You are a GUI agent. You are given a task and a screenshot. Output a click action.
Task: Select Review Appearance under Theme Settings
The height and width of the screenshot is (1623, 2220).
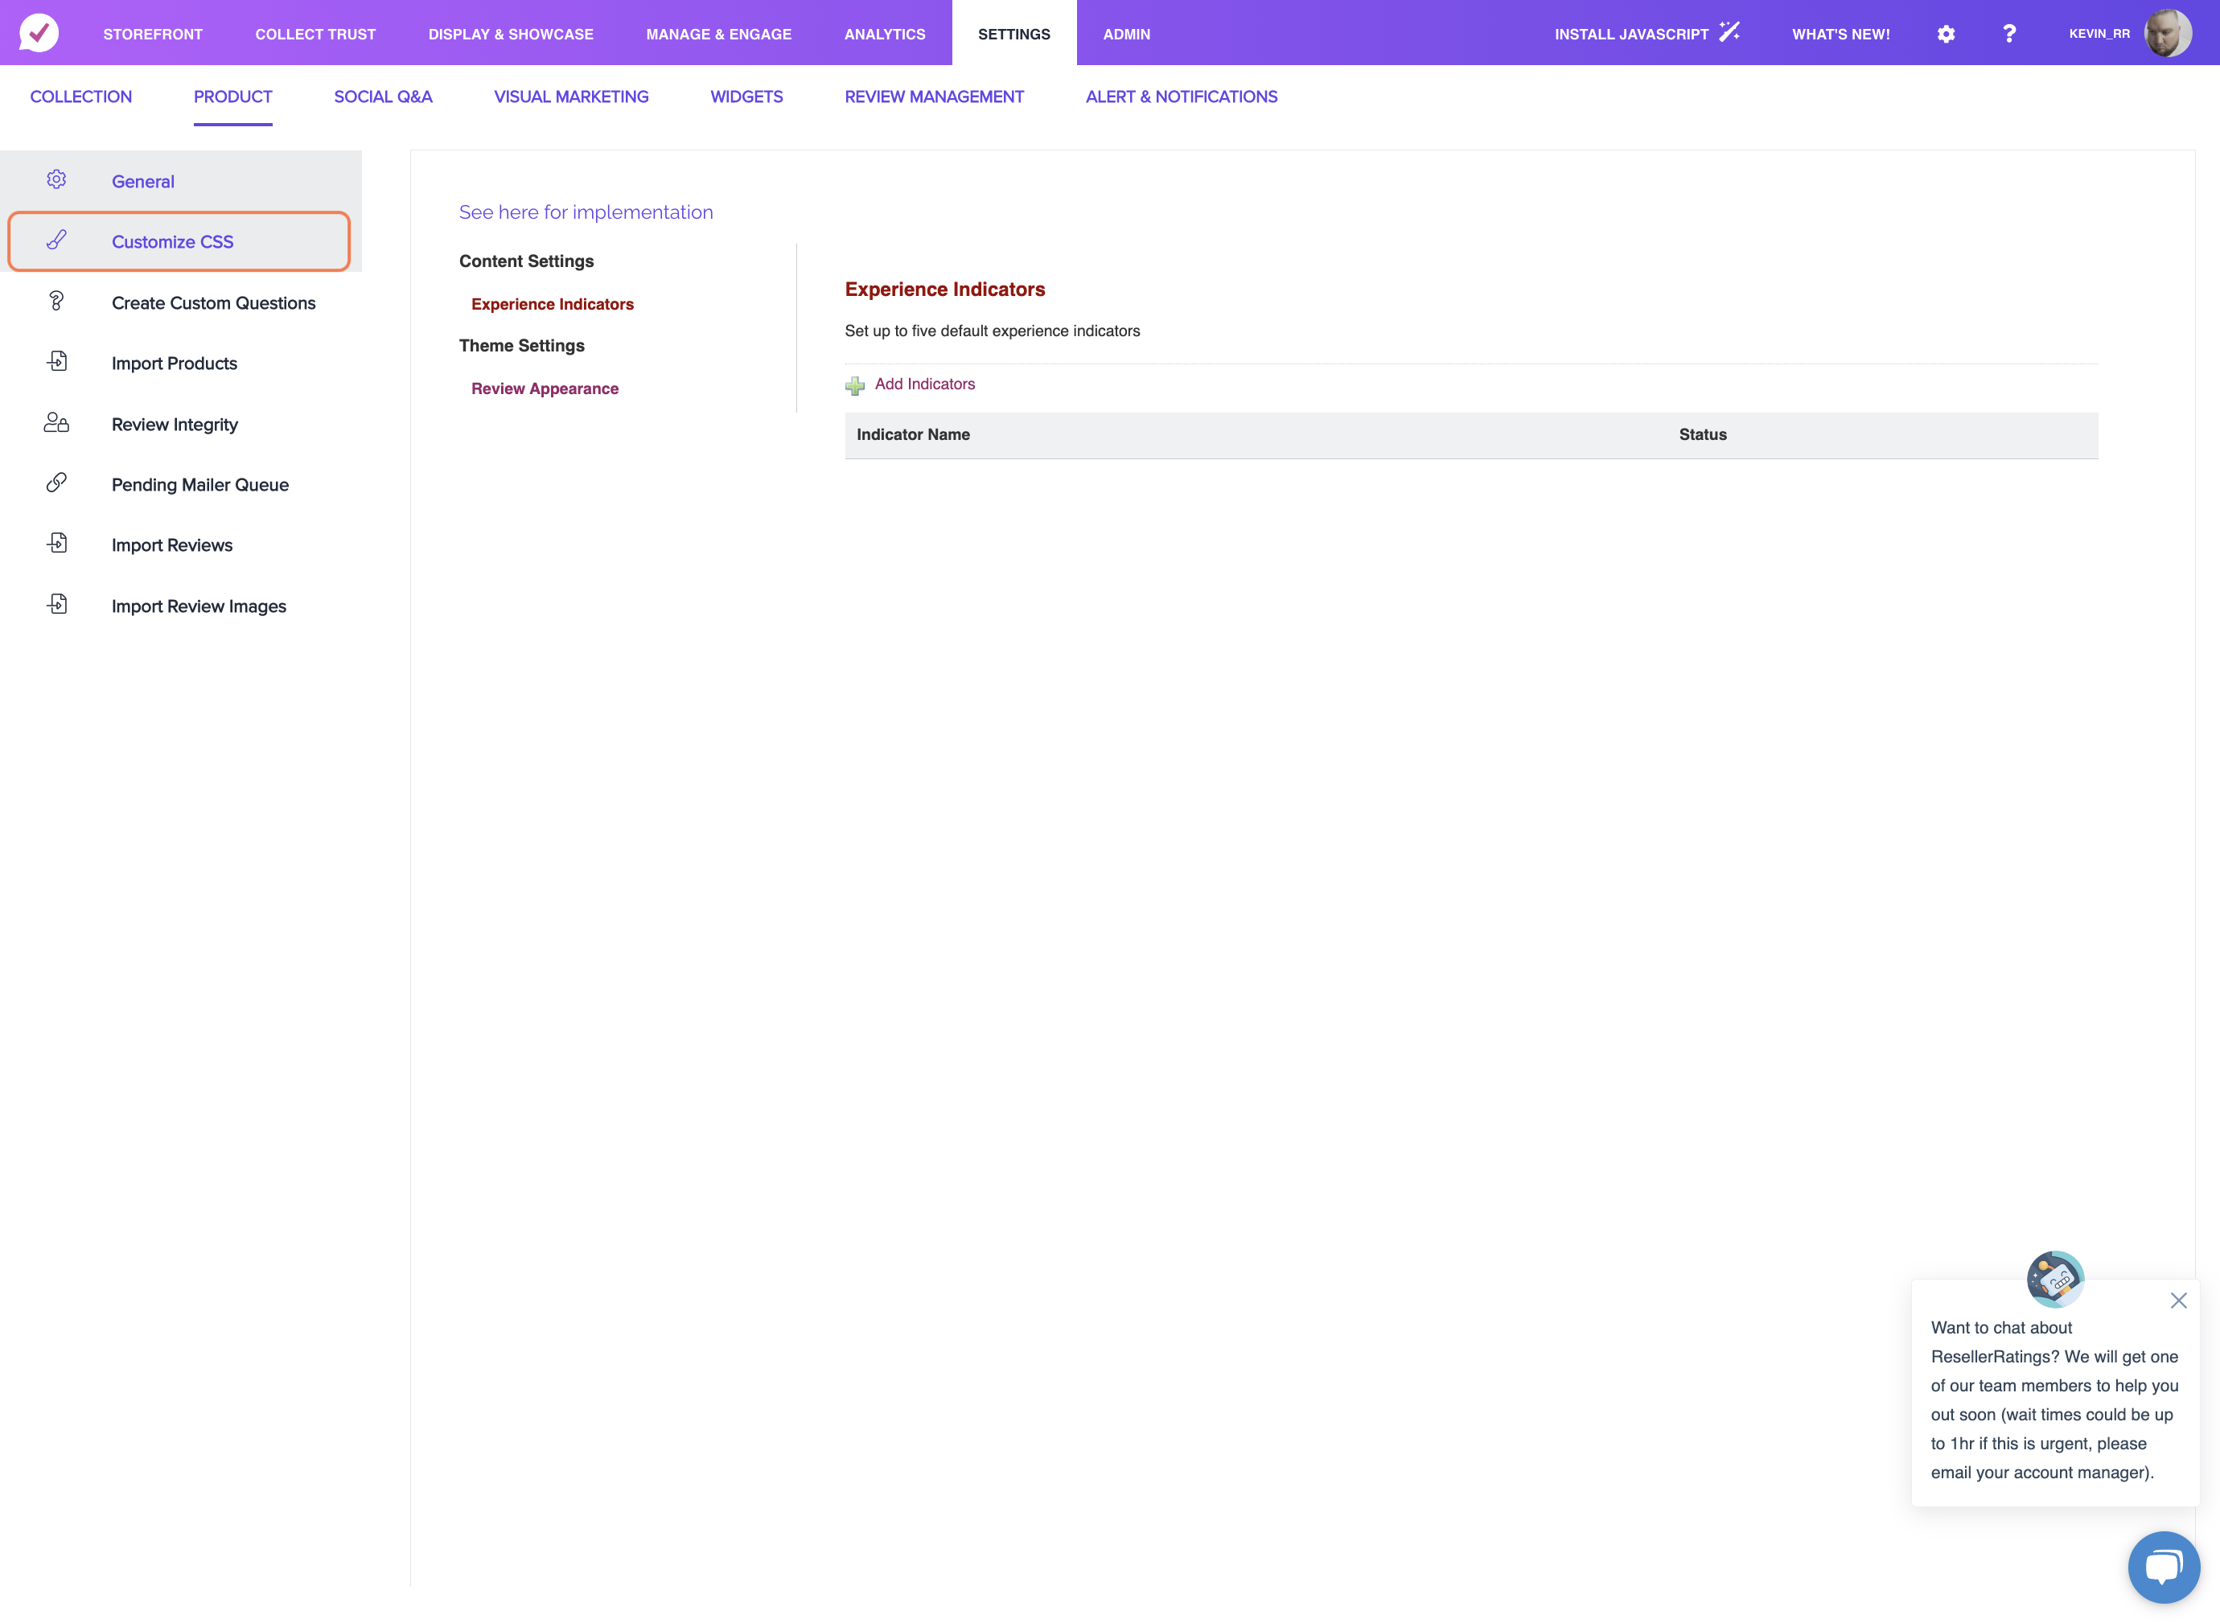pos(545,389)
